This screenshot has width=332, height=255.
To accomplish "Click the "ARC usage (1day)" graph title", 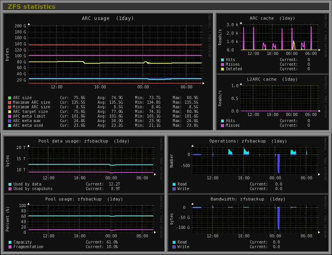I will point(108,18).
